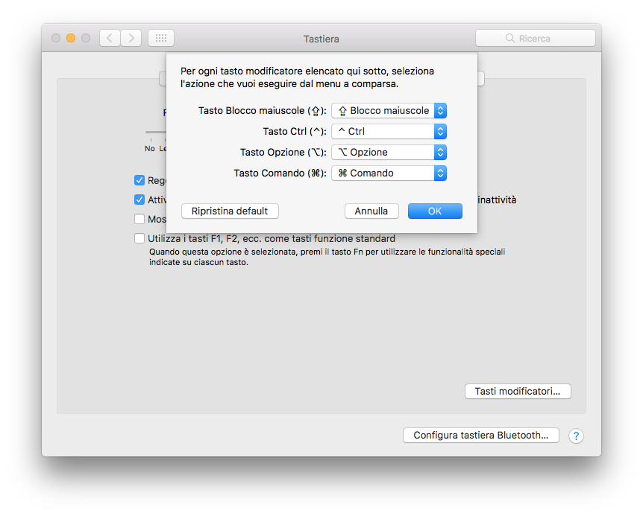Click the Ripristina default button
This screenshot has height=516, width=643.
point(230,211)
